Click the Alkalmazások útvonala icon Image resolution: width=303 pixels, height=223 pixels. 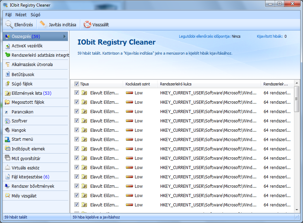pos(8,65)
